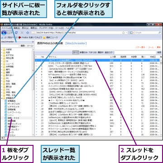
Task: Select the 購読中 filter
Action: tap(101, 53)
